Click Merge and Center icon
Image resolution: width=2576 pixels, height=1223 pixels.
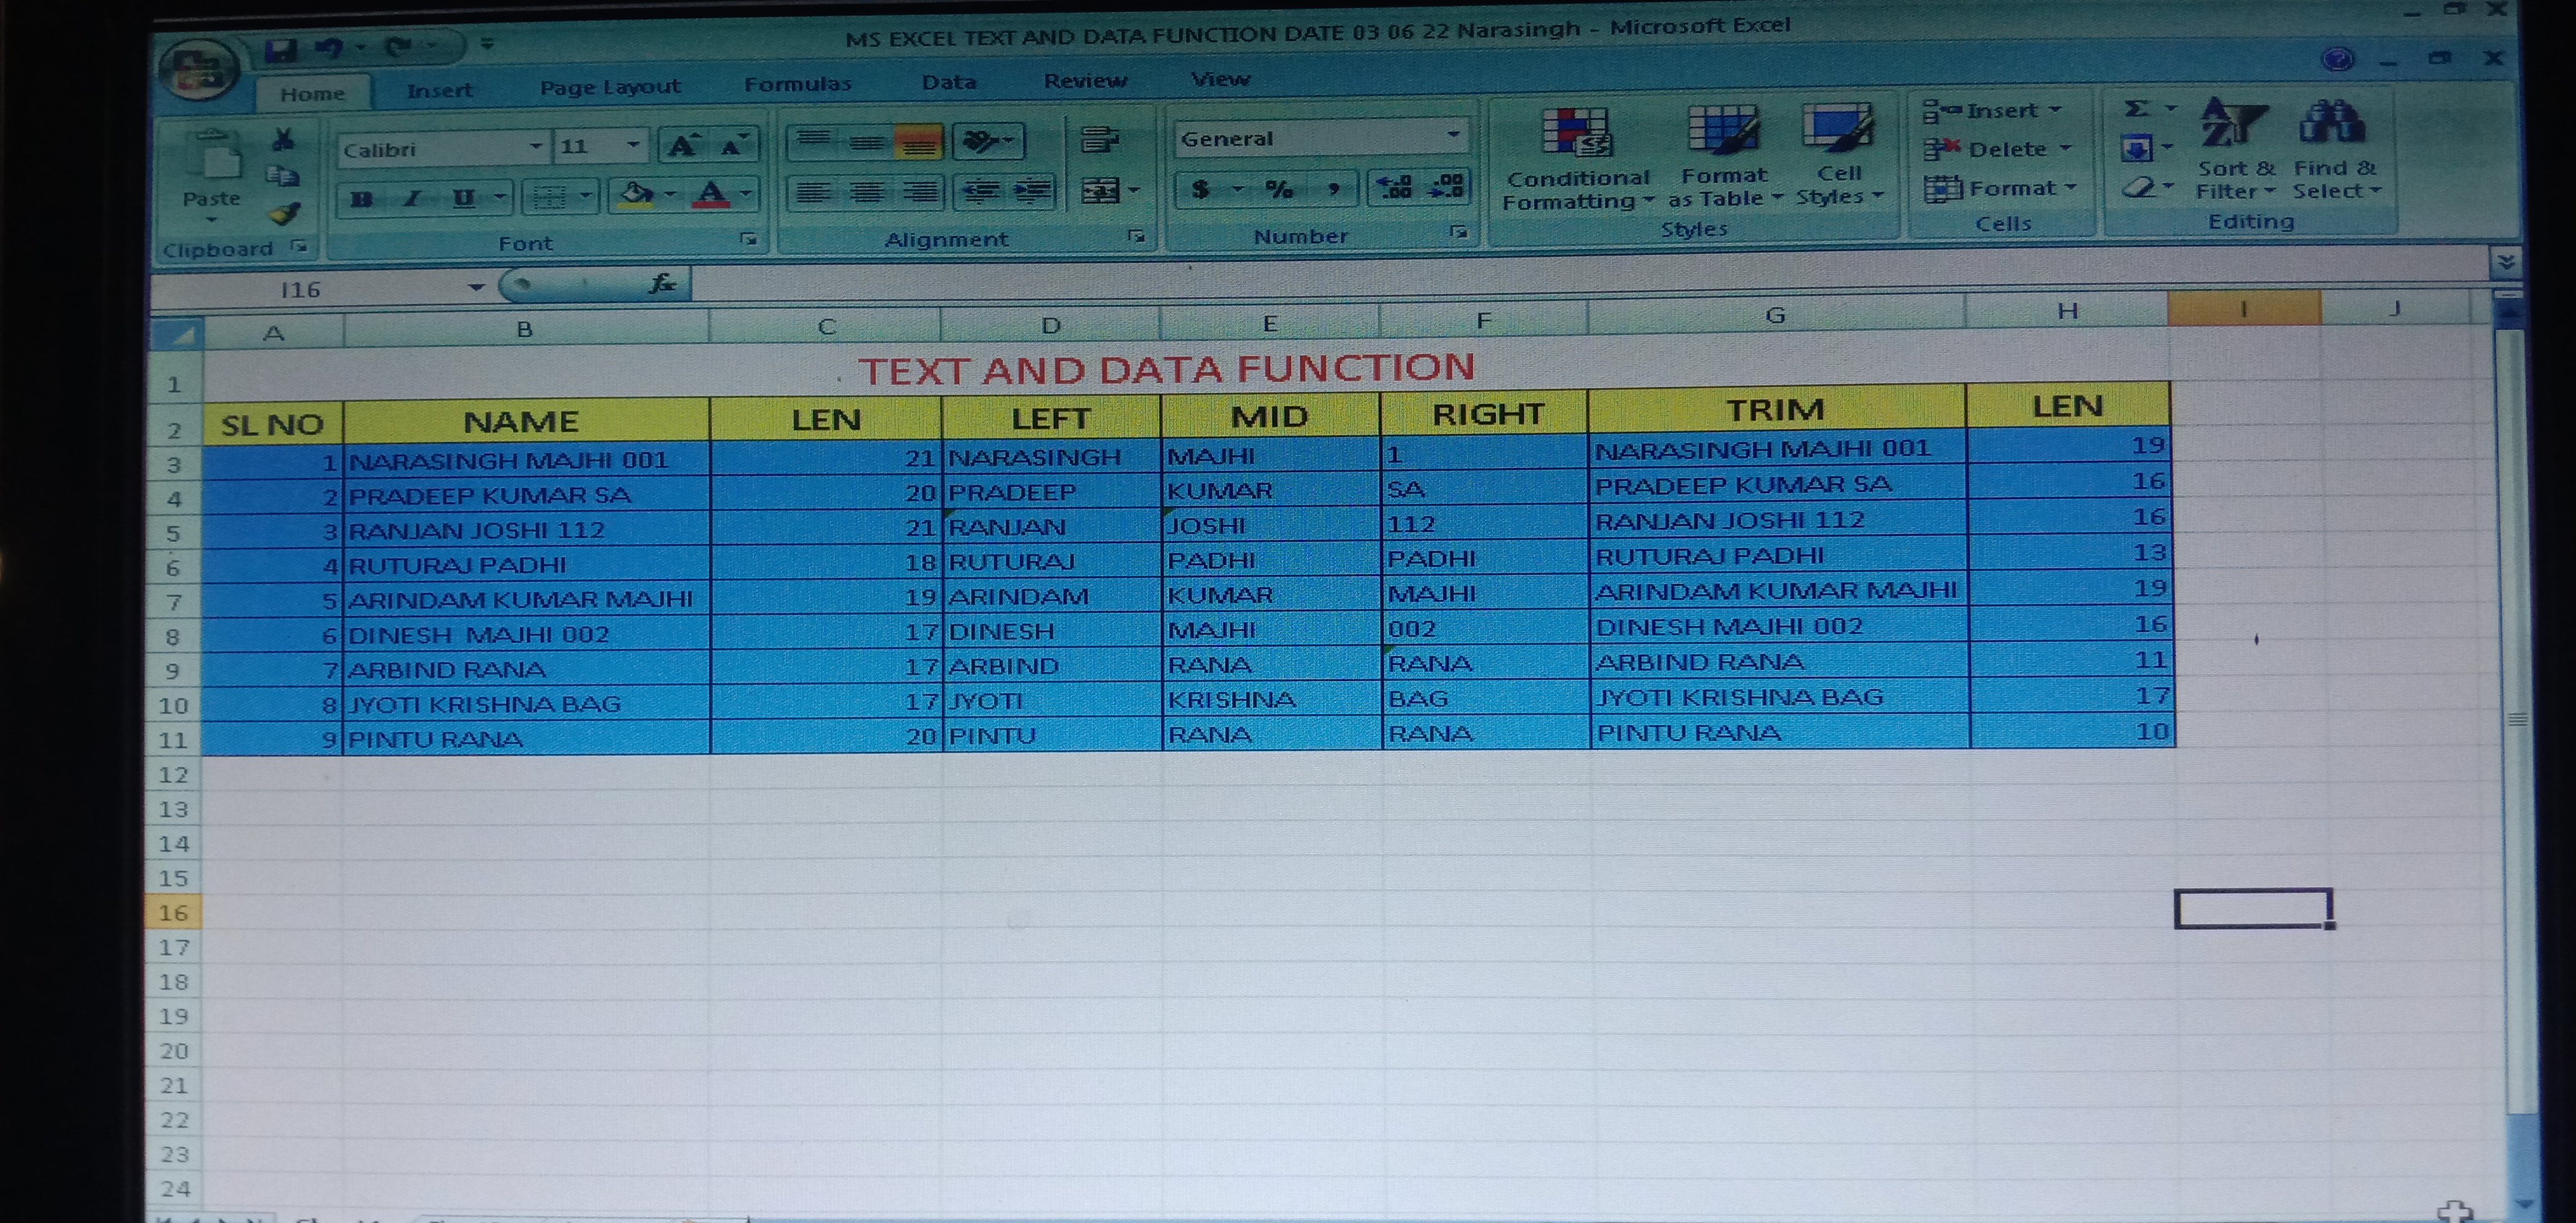(1100, 190)
